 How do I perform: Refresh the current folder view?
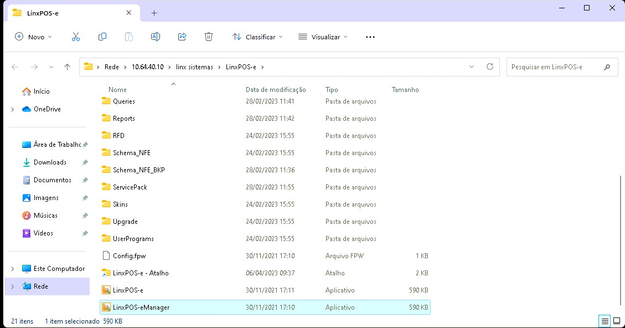pos(490,66)
